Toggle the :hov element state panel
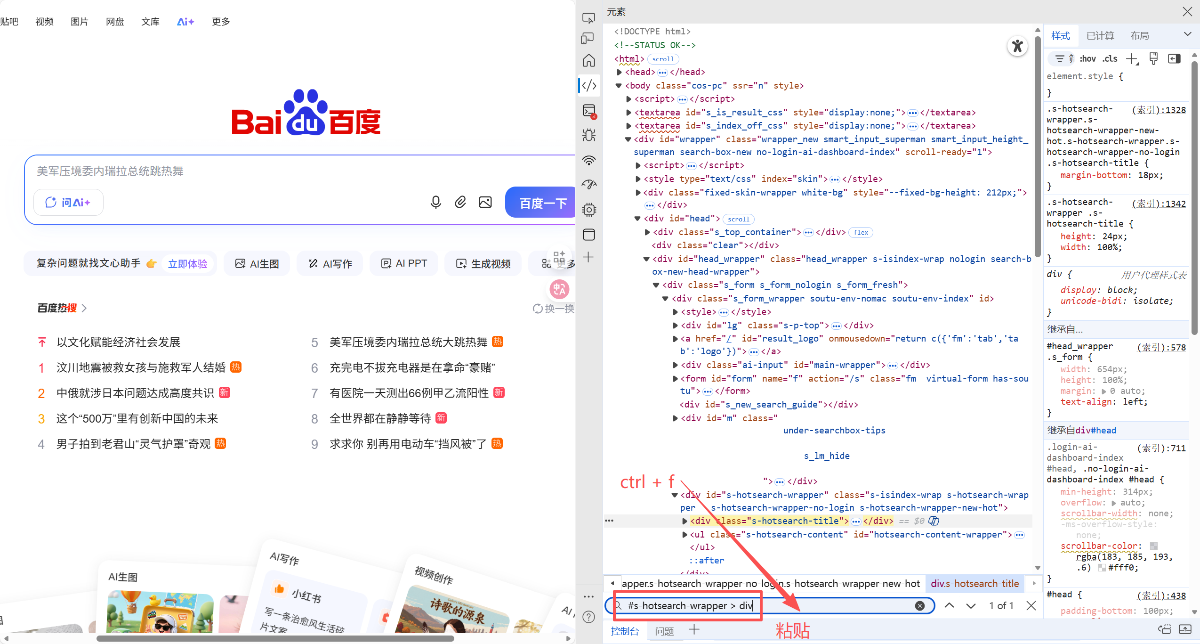Screen dimensions: 1200x644 click(1088, 59)
